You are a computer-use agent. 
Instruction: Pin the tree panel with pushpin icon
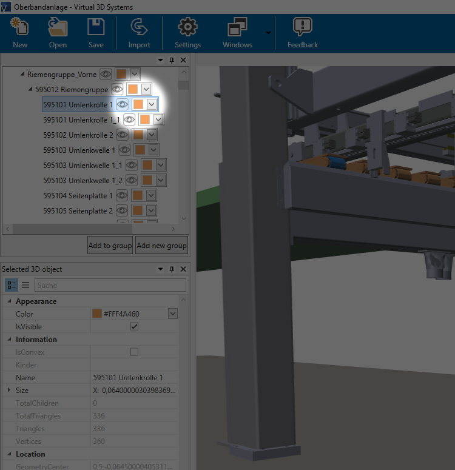click(x=172, y=60)
